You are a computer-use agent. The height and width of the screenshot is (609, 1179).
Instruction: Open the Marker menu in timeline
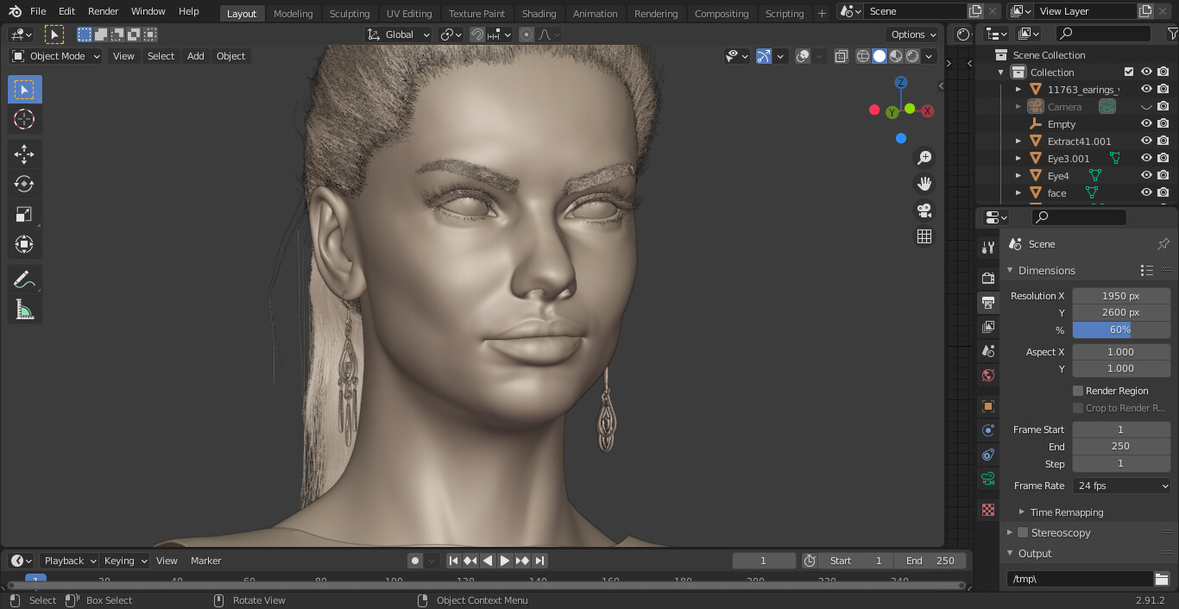[206, 561]
